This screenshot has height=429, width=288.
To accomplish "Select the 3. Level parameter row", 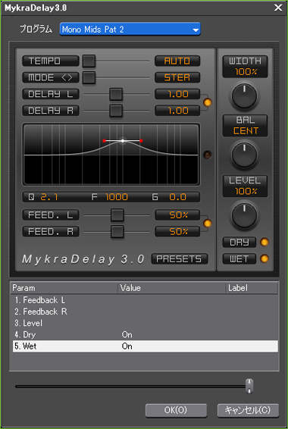I will (146, 324).
